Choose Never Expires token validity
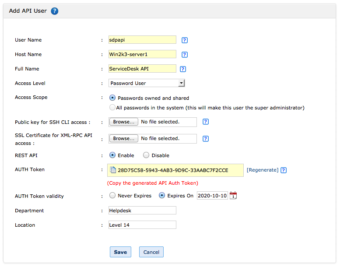Screen dimensions: 340x267 click(112, 196)
